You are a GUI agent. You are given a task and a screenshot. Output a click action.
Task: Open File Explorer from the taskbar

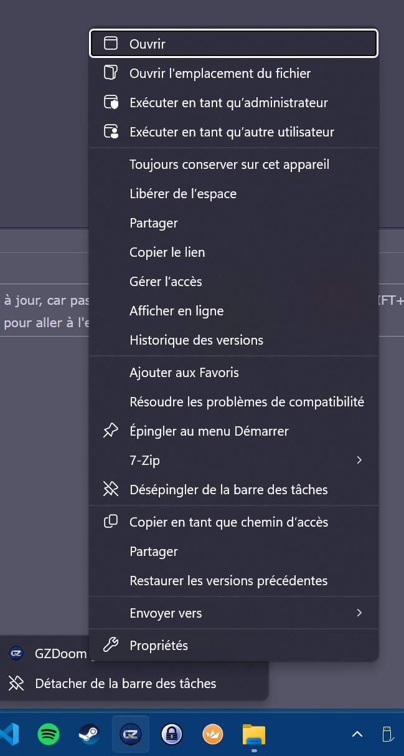point(254,734)
